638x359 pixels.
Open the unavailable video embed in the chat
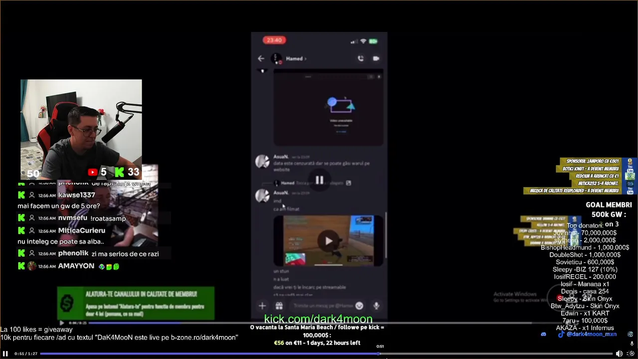(328, 108)
